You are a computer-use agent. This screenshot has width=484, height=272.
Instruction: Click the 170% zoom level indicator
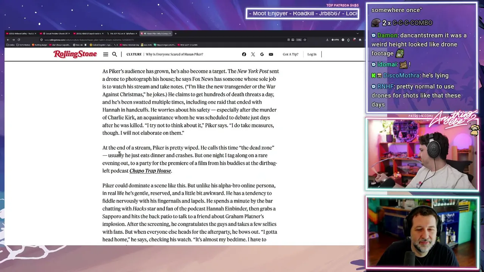pos(299,40)
